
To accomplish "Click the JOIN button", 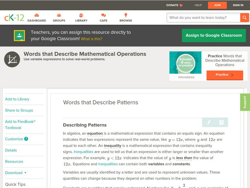I will point(217,5).
